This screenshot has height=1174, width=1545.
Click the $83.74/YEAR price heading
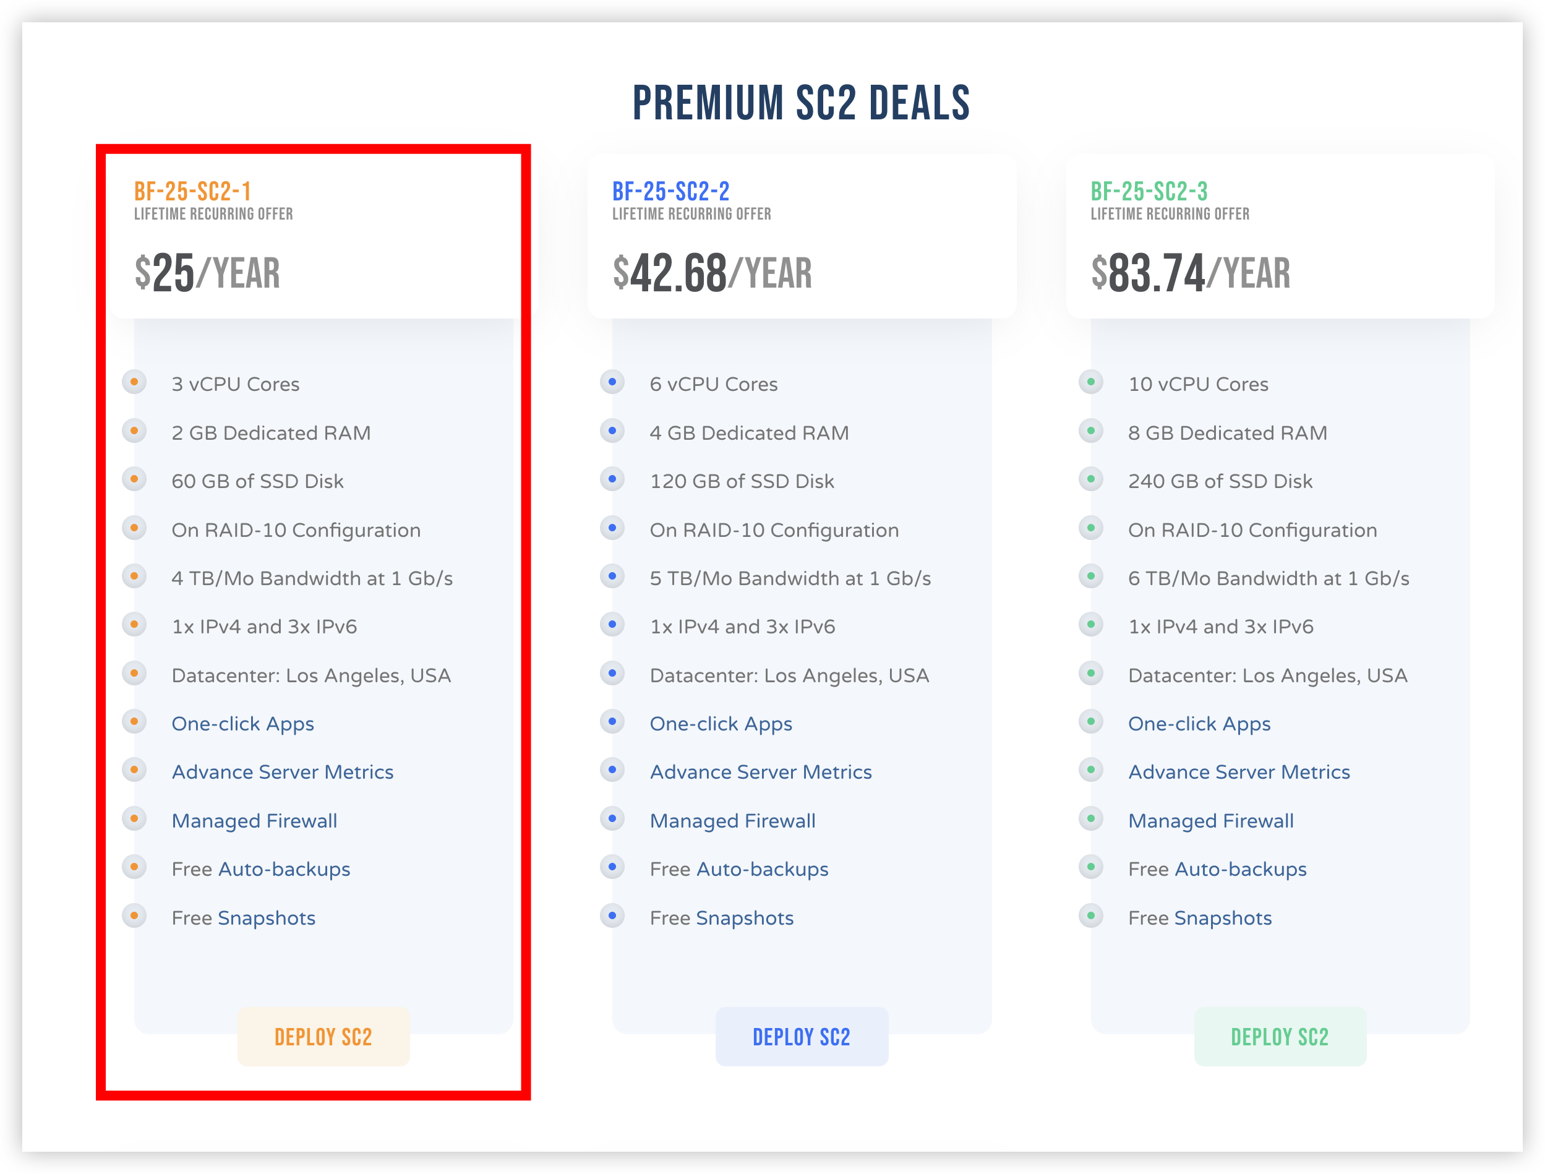[x=1190, y=273]
